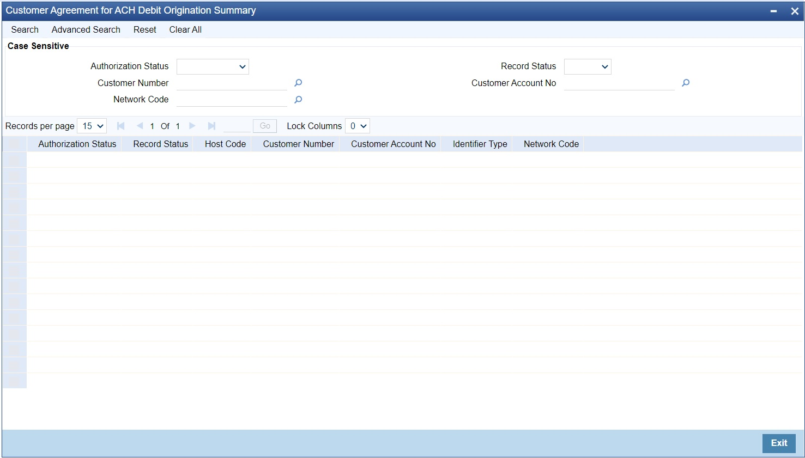The height and width of the screenshot is (458, 805).
Task: Sort by Customer Number column header
Action: (299, 144)
